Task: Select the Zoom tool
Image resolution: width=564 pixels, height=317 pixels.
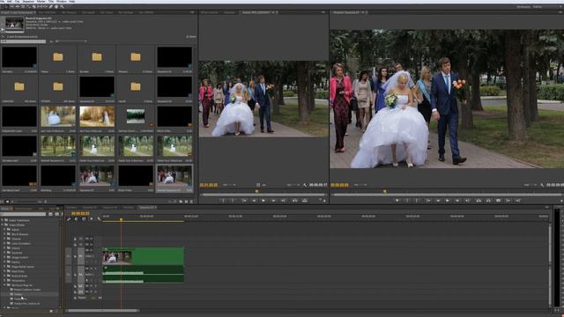Action: tap(62, 6)
